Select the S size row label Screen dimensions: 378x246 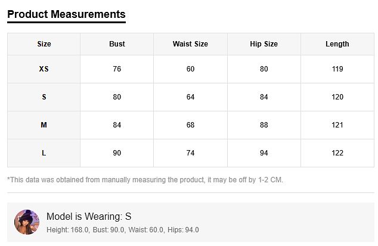click(x=44, y=97)
